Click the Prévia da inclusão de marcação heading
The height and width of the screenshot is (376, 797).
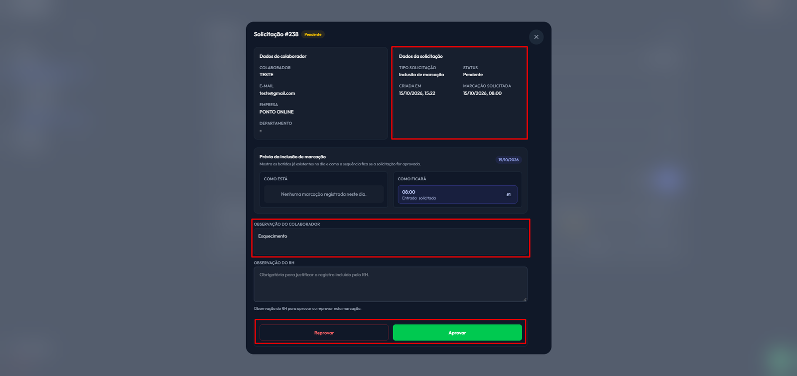292,157
